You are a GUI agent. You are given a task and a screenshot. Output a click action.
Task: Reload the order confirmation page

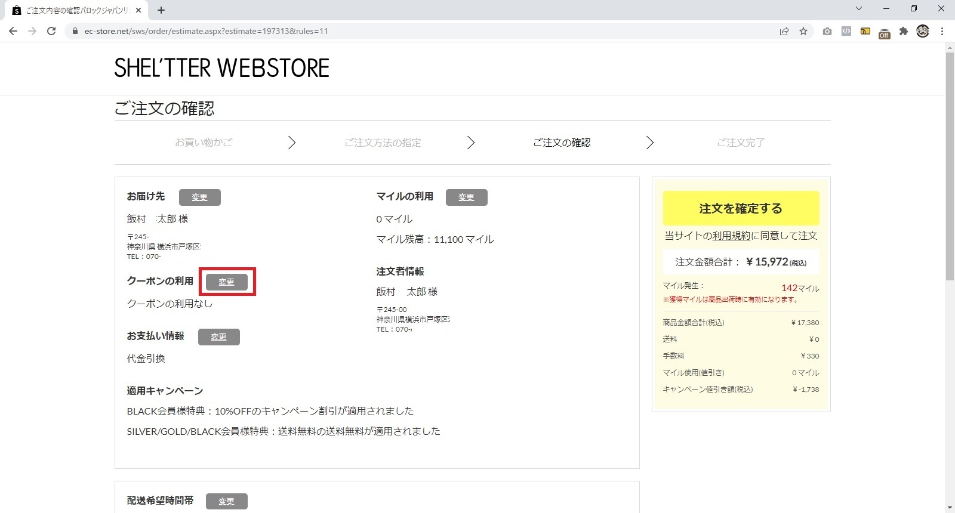(x=51, y=31)
